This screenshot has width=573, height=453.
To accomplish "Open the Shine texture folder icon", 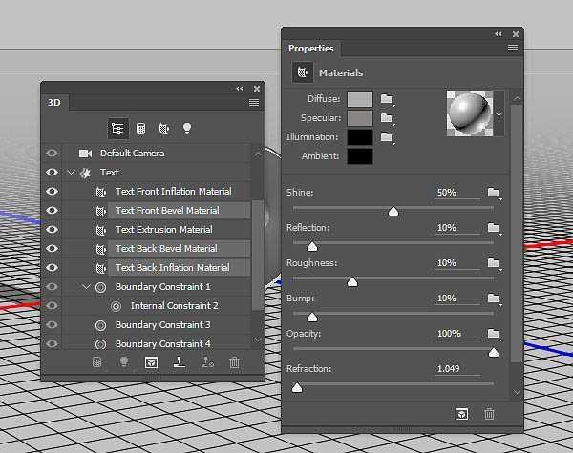I will coord(494,193).
